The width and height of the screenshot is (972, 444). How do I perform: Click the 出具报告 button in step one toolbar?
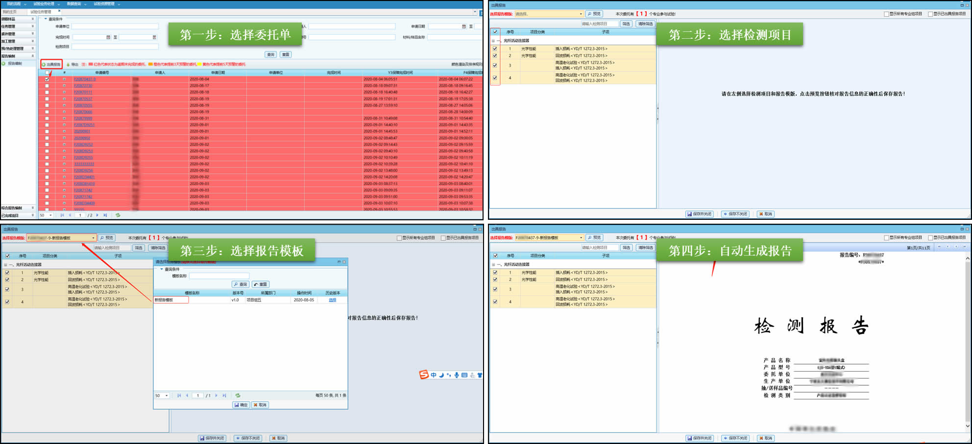click(51, 64)
